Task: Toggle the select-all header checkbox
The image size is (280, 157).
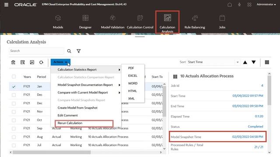Action: click(x=14, y=77)
